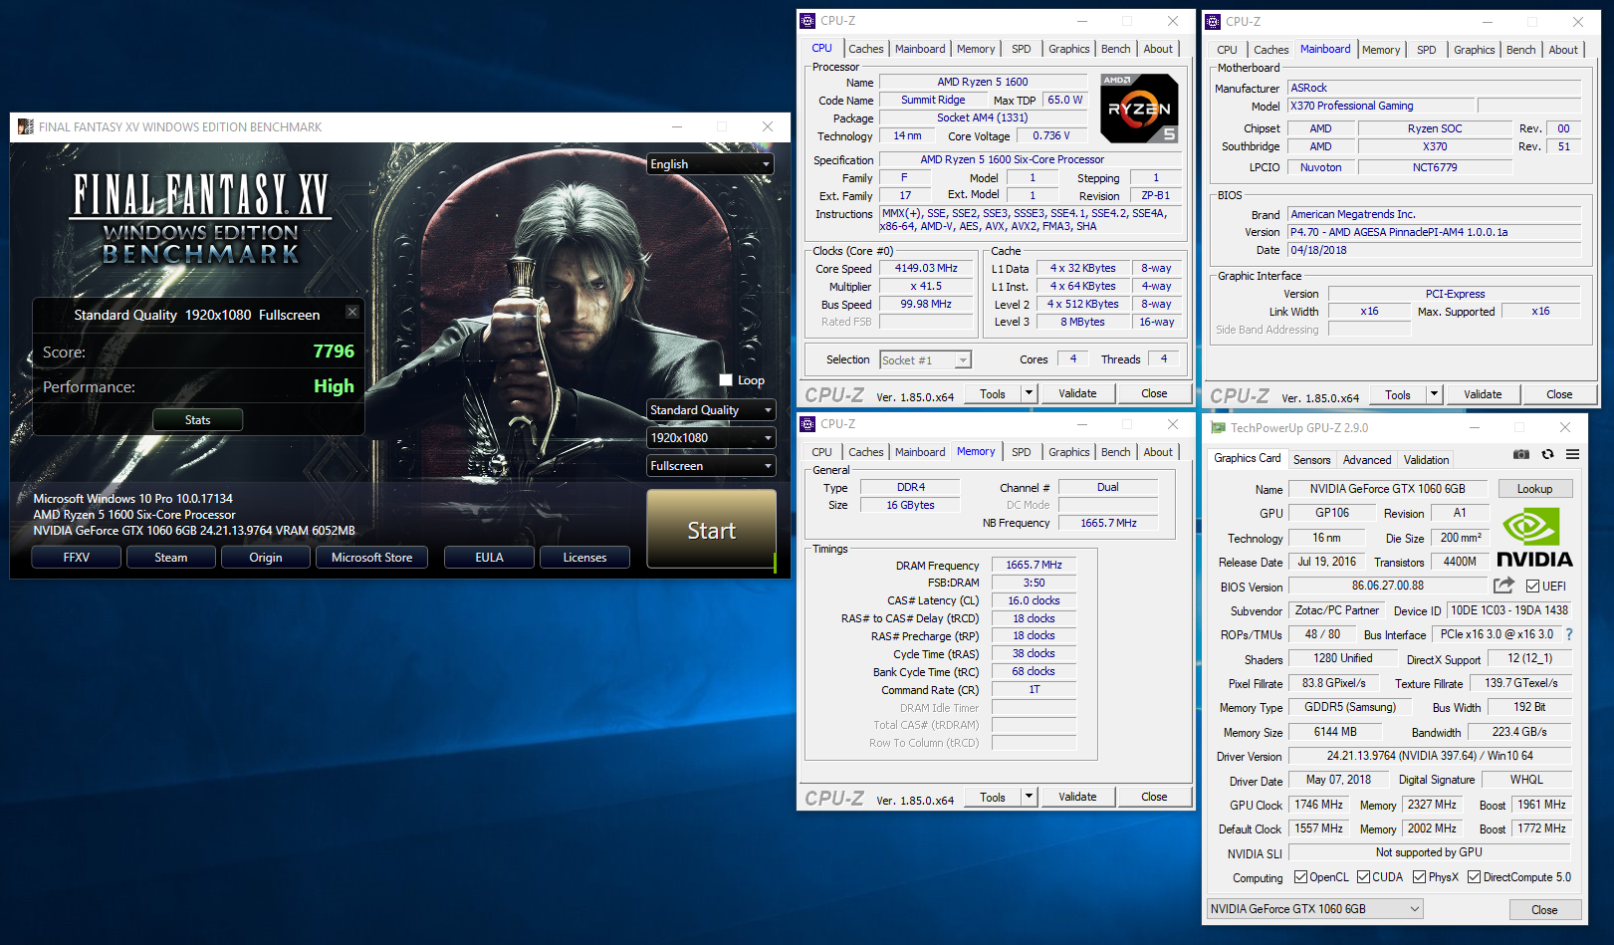Open the 1920x1080 resolution dropdown
The width and height of the screenshot is (1614, 945).
tap(711, 437)
